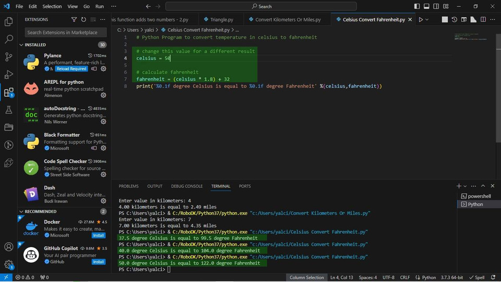Refresh the extensions list
Screen dimensions: 501x282
pyautogui.click(x=83, y=19)
